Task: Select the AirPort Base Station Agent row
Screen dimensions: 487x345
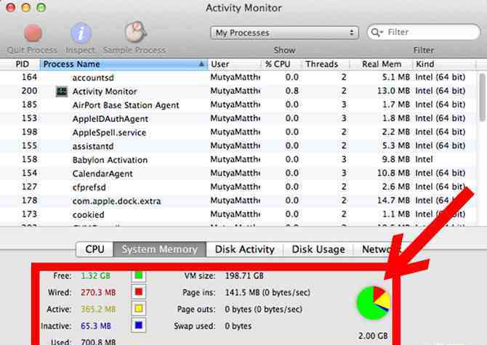Action: click(x=238, y=105)
